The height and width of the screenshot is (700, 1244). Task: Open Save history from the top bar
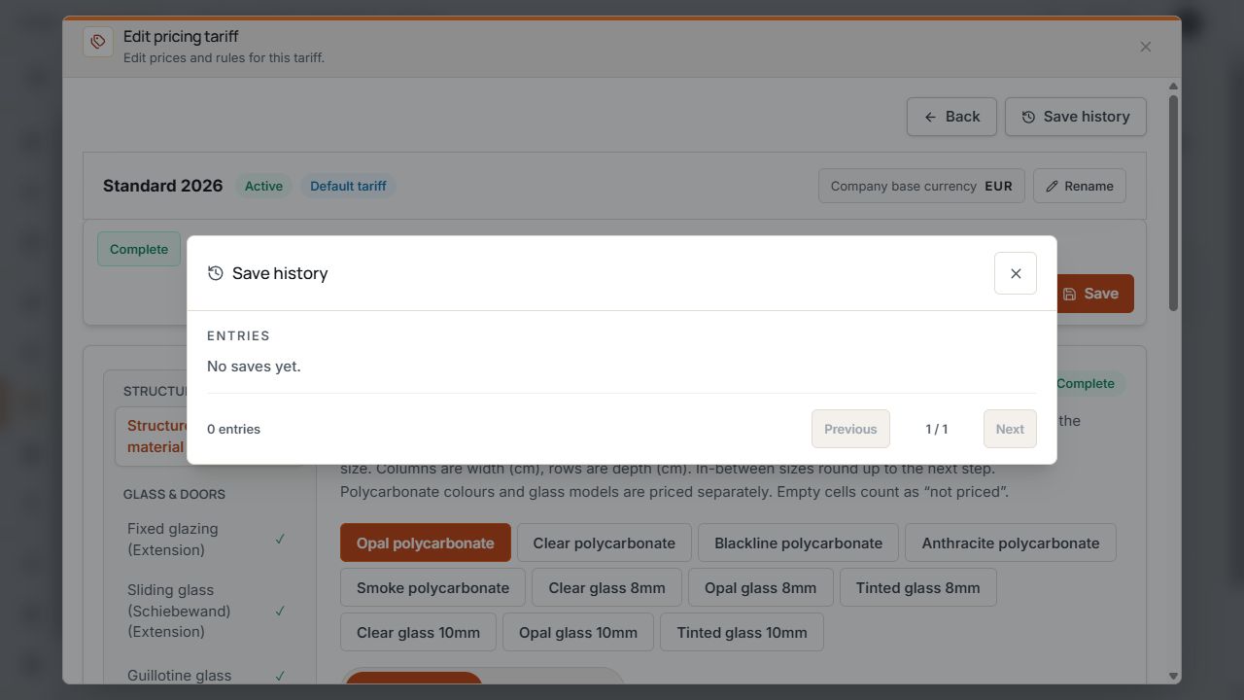click(1076, 117)
